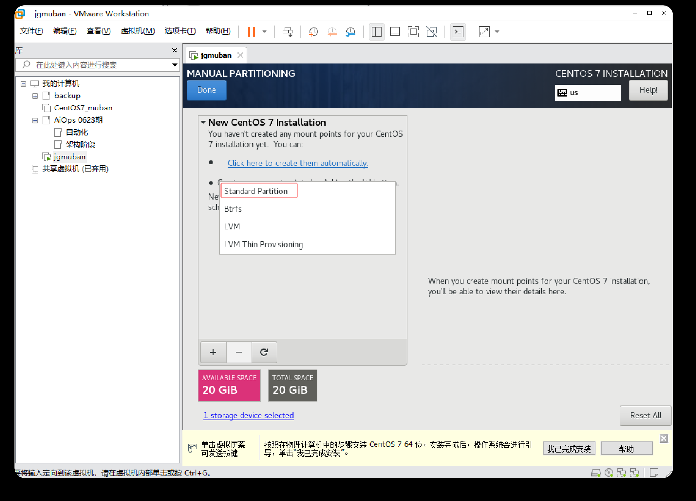Toggle the thumbnail bar view

pos(395,32)
